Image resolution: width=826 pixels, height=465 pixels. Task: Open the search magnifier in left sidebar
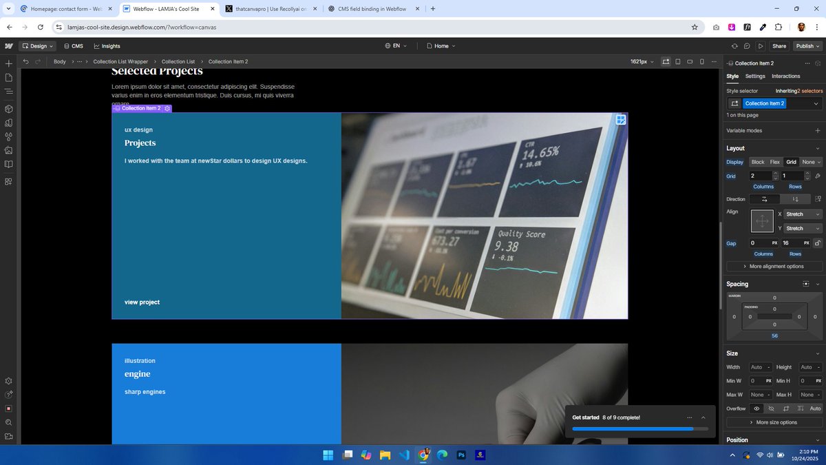click(x=8, y=422)
